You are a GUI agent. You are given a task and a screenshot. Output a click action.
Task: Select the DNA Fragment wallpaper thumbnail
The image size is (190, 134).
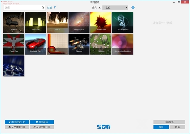[123, 22]
